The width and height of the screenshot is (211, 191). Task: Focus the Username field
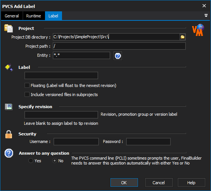click(x=76, y=141)
